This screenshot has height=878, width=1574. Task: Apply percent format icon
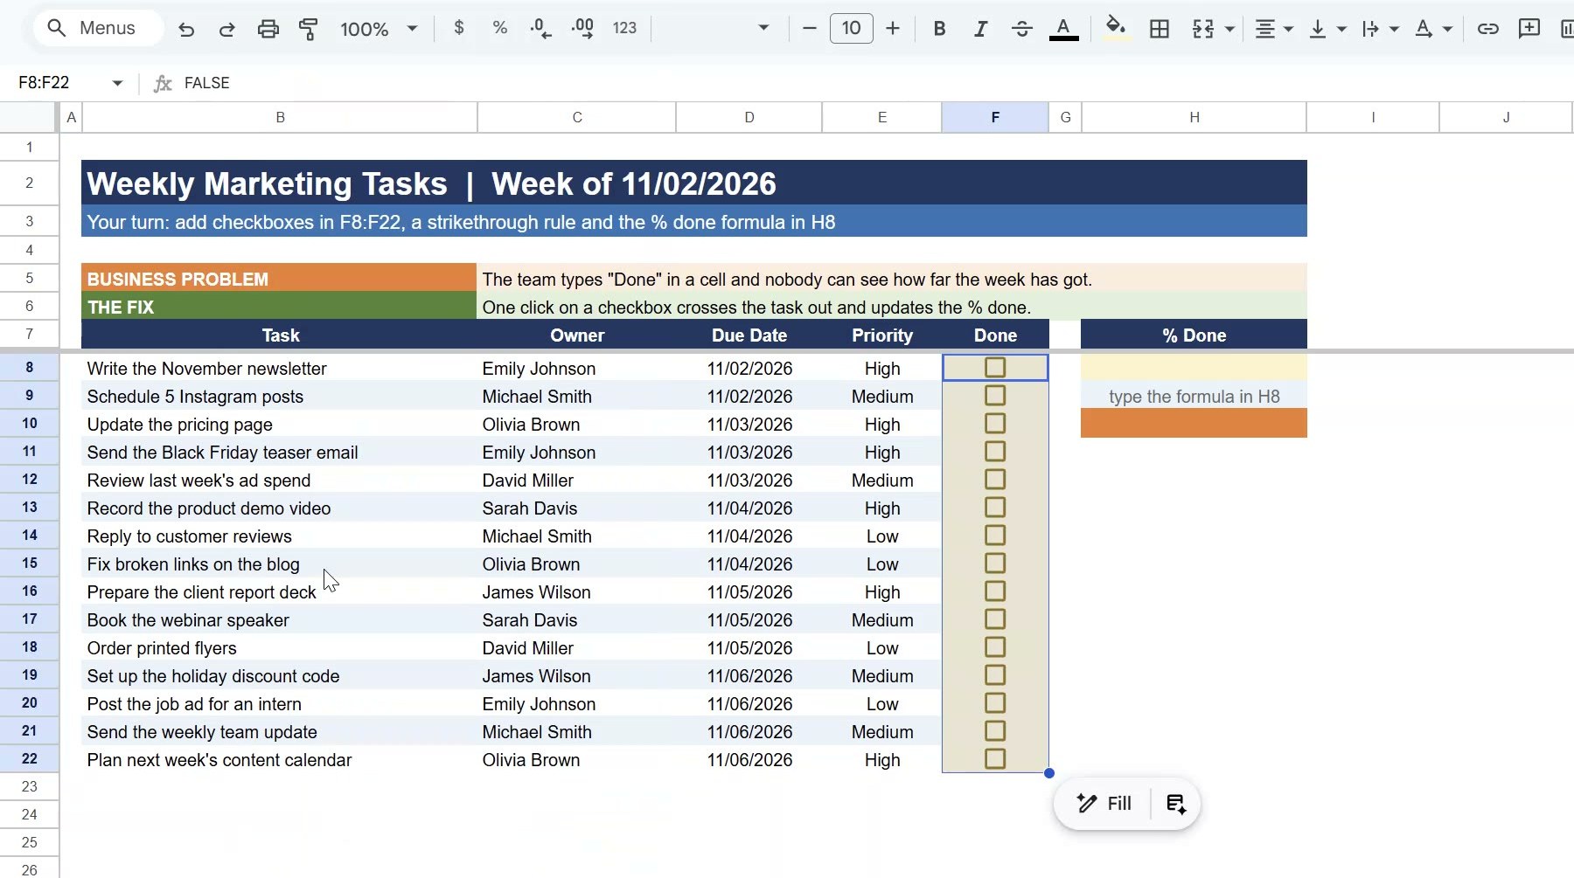pyautogui.click(x=500, y=28)
